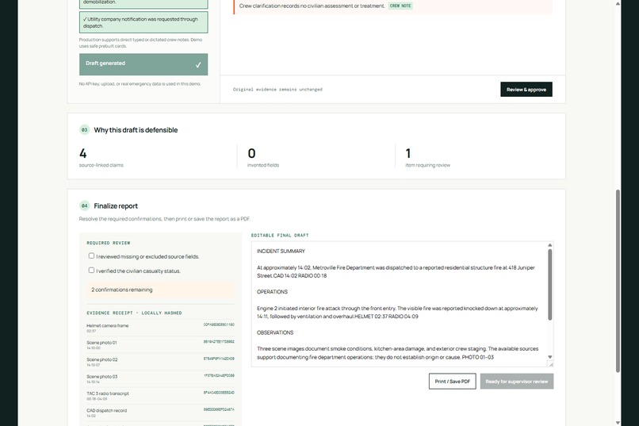This screenshot has height=426, width=639.
Task: Check 'I reviewed missing or excluded source fields'
Action: pyautogui.click(x=91, y=255)
